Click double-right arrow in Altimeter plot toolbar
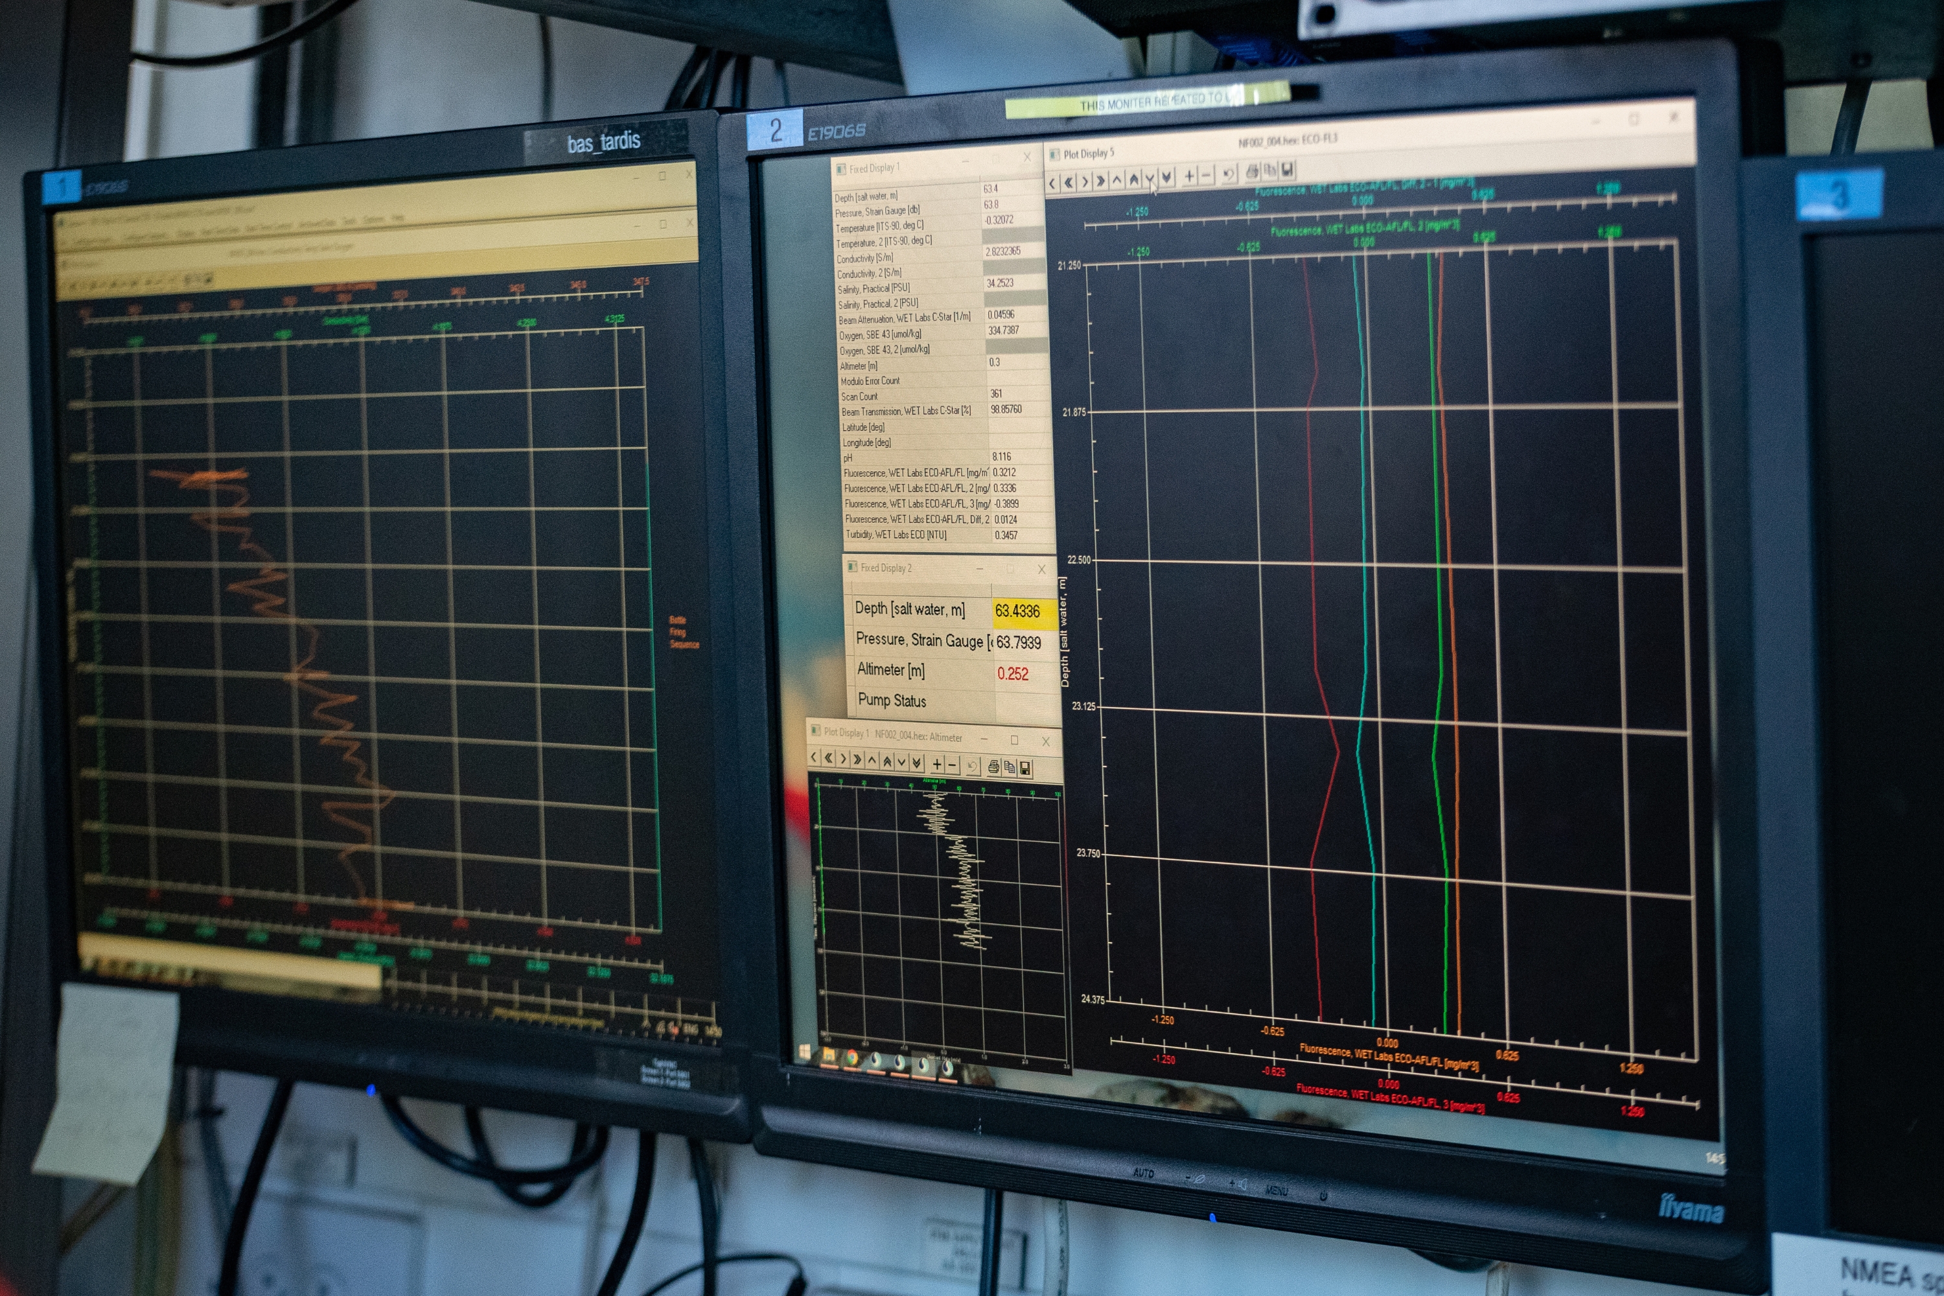 857,759
